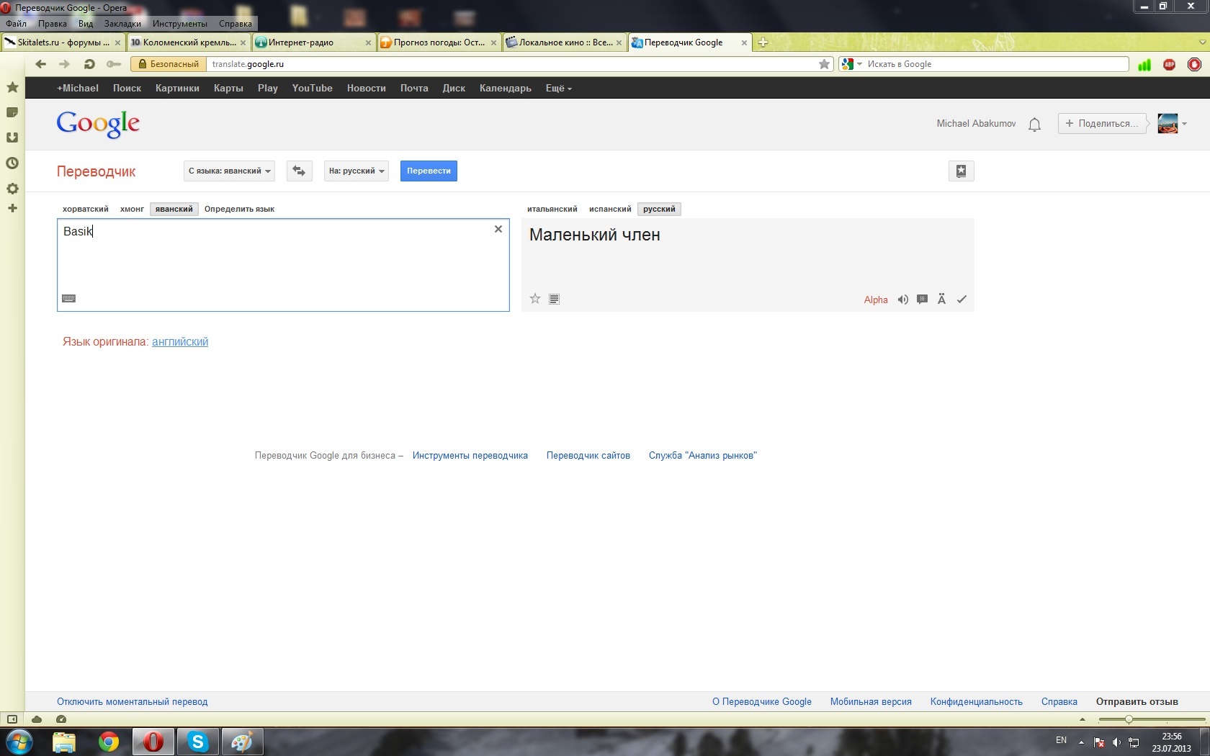
Task: Choose 'Определить язык' auto-detect option
Action: pyautogui.click(x=239, y=210)
